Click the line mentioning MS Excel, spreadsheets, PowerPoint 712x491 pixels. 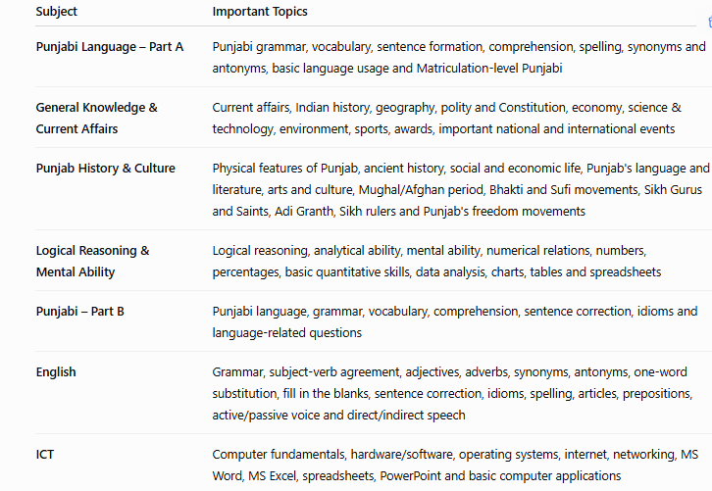click(417, 476)
